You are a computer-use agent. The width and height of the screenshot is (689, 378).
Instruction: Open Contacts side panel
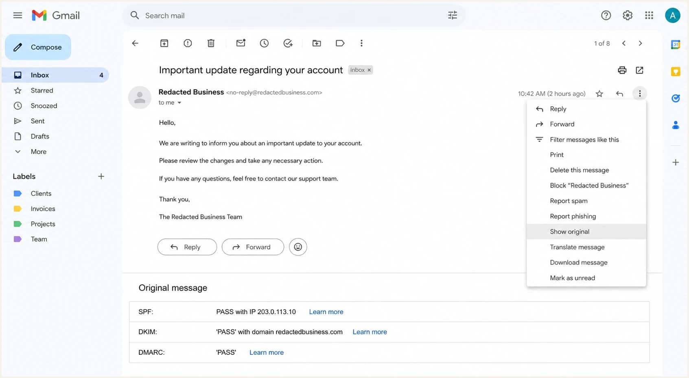[x=676, y=125]
